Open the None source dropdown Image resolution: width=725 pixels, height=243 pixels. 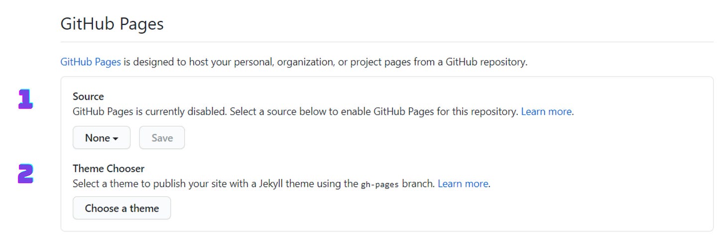pyautogui.click(x=102, y=138)
